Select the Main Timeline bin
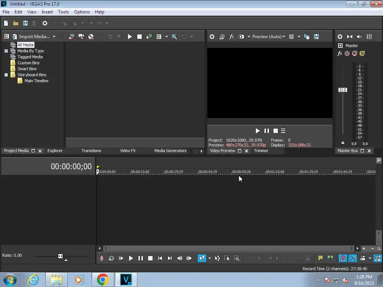This screenshot has height=287, width=383. (x=36, y=81)
